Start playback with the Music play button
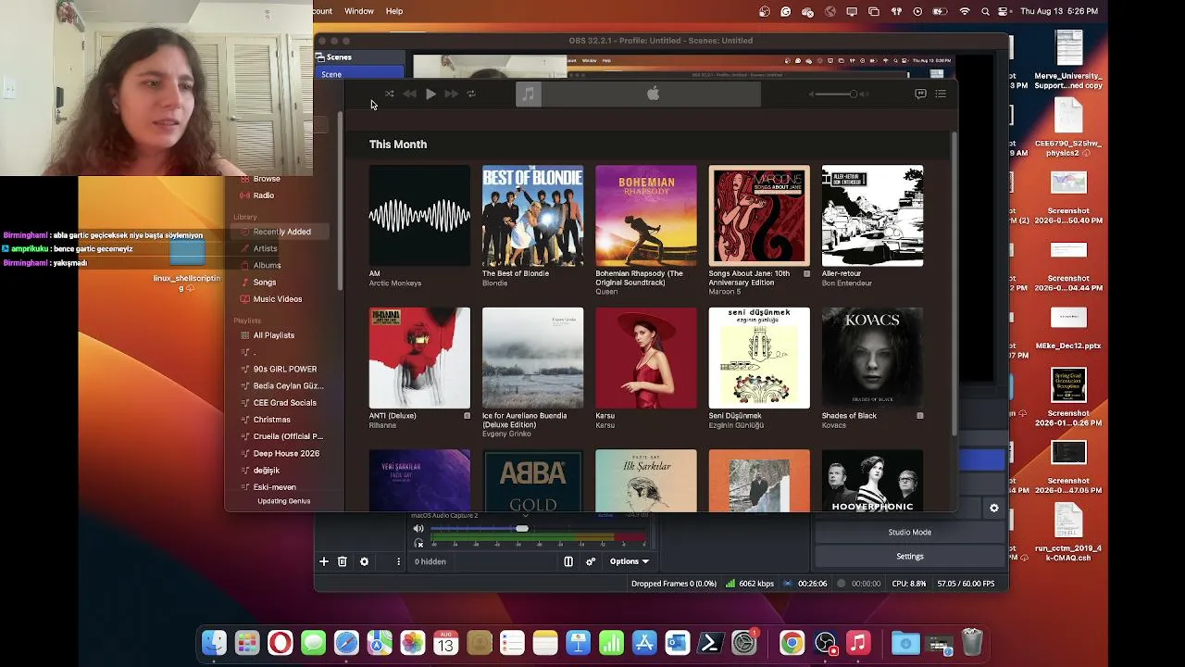 point(430,94)
